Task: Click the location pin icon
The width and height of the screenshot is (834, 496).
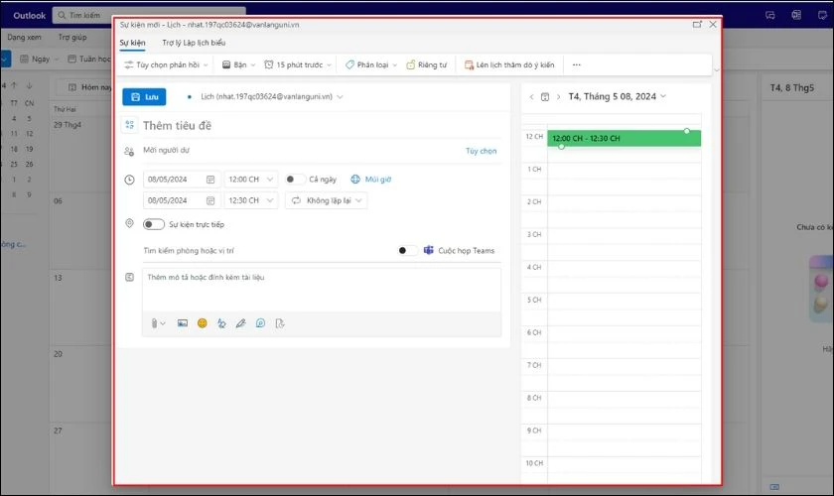Action: pos(129,223)
